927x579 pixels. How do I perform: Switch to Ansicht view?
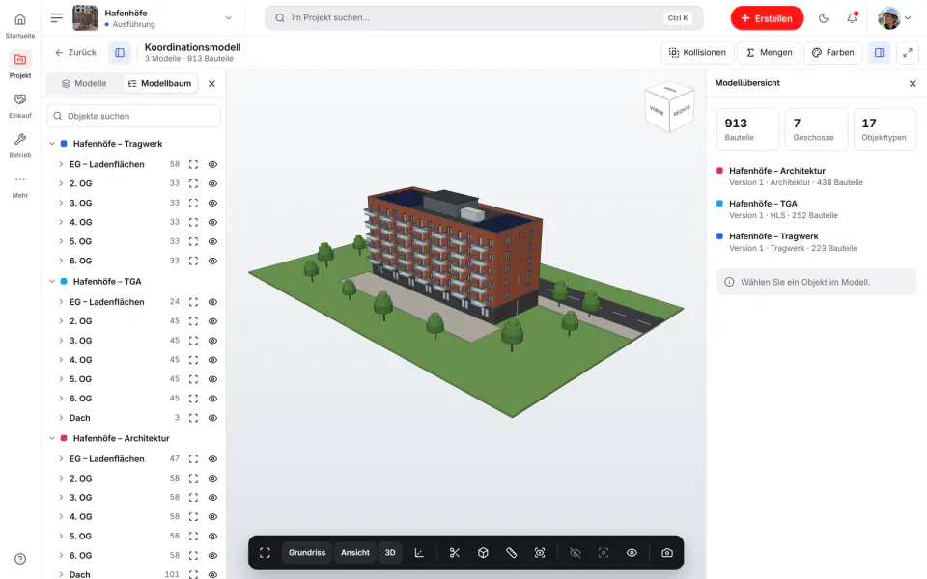tap(355, 552)
